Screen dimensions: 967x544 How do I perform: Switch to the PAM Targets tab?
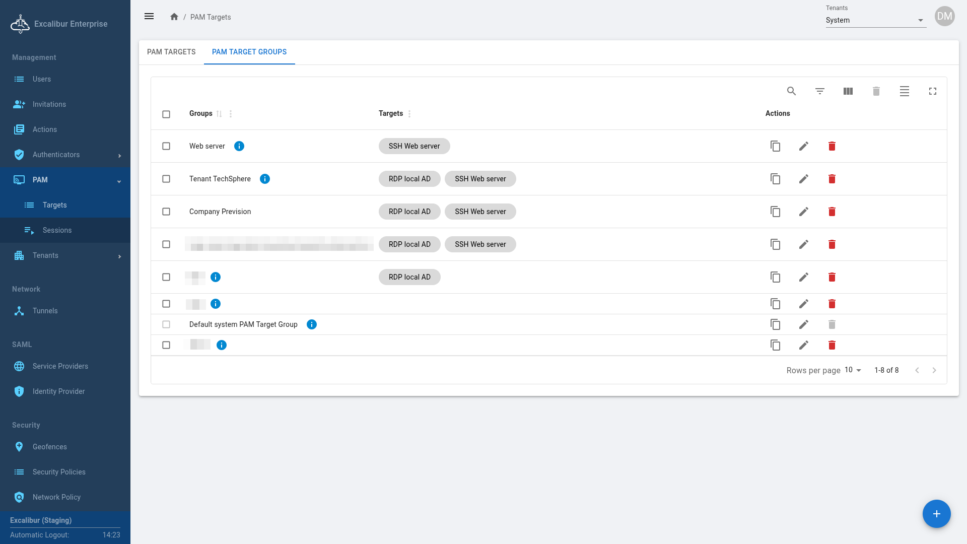click(171, 52)
